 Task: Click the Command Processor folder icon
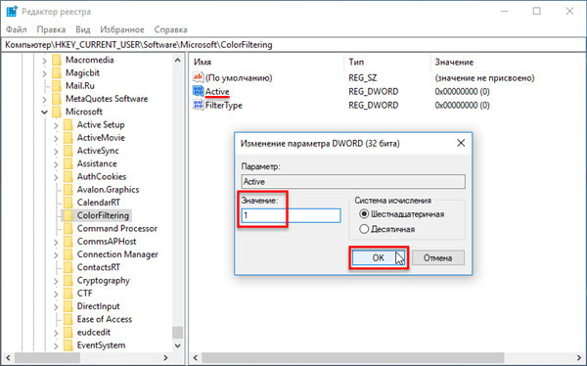[68, 229]
